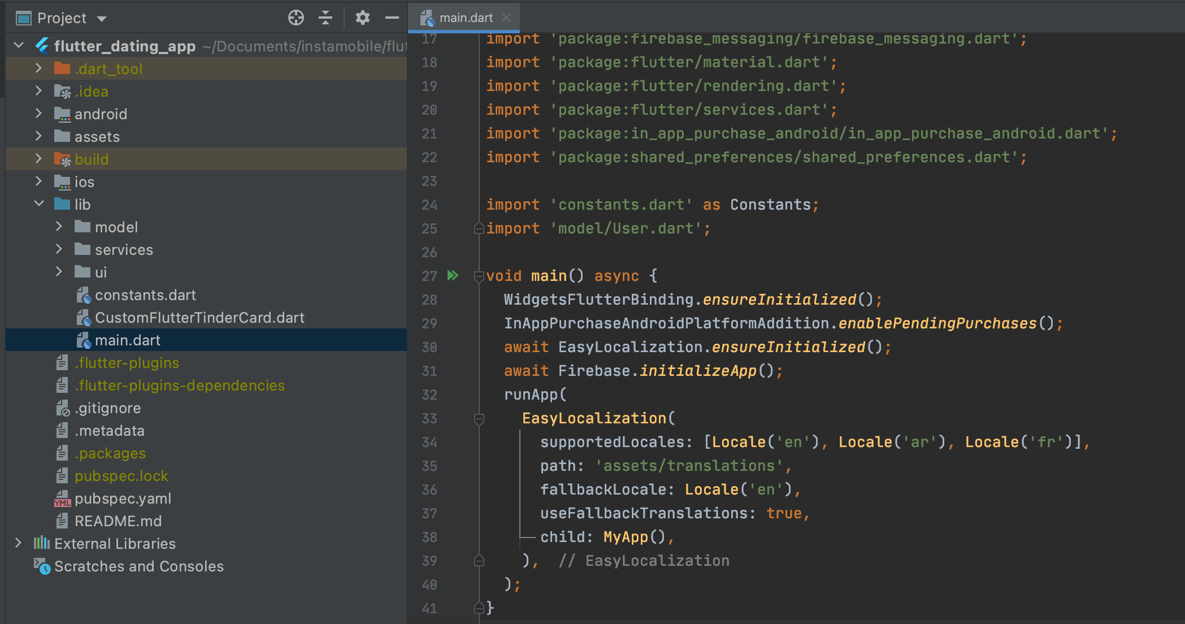Collapse the lib folder
This screenshot has width=1185, height=624.
pos(38,204)
